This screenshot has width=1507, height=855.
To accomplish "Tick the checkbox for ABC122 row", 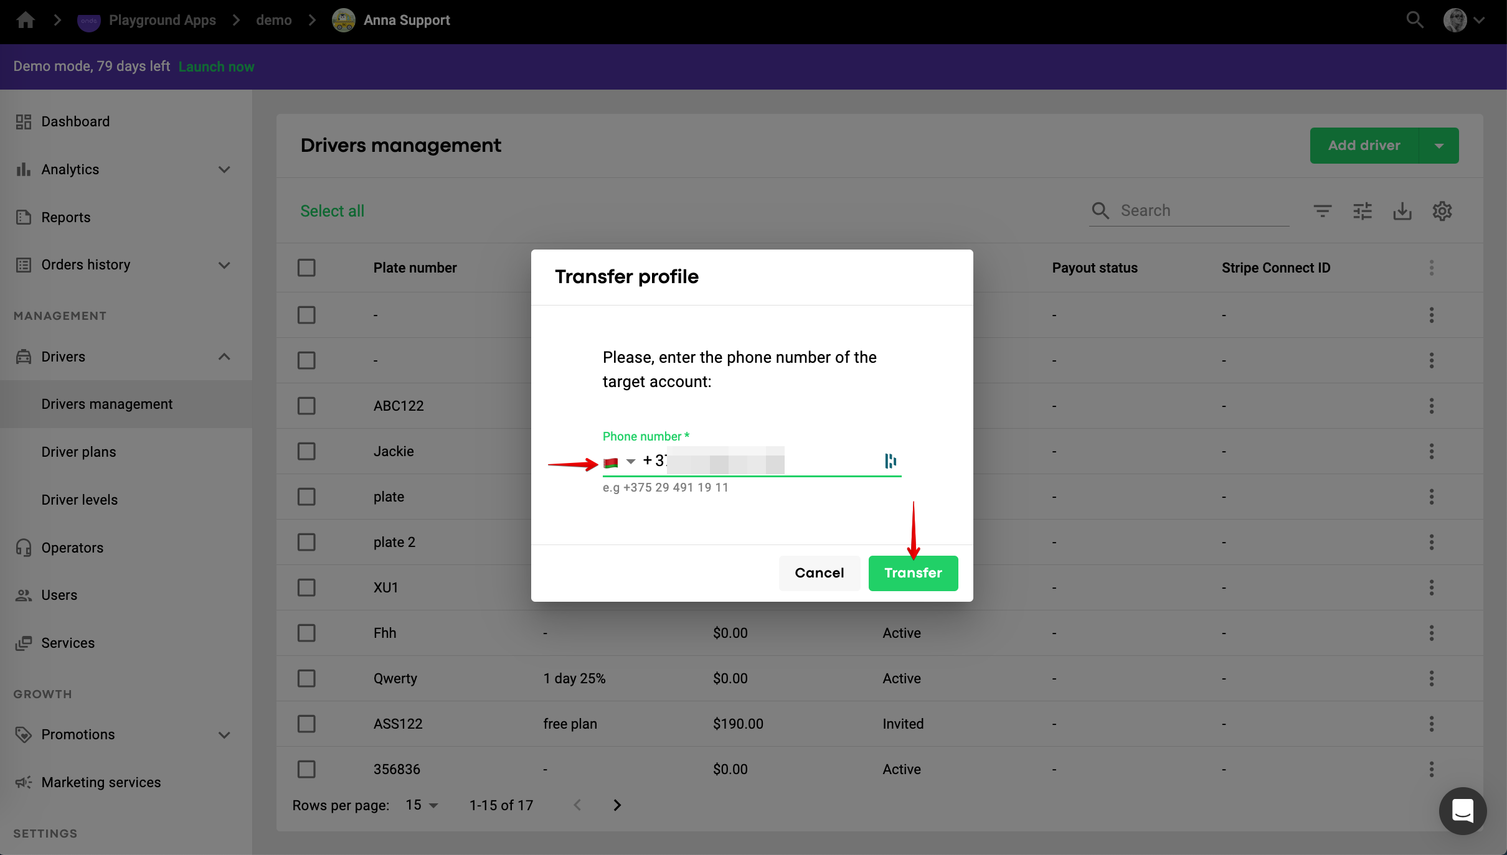I will (306, 406).
